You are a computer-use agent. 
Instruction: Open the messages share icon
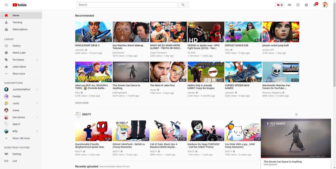(x=306, y=5)
